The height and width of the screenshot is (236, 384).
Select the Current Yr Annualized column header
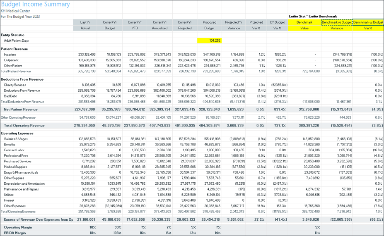coord(159,25)
